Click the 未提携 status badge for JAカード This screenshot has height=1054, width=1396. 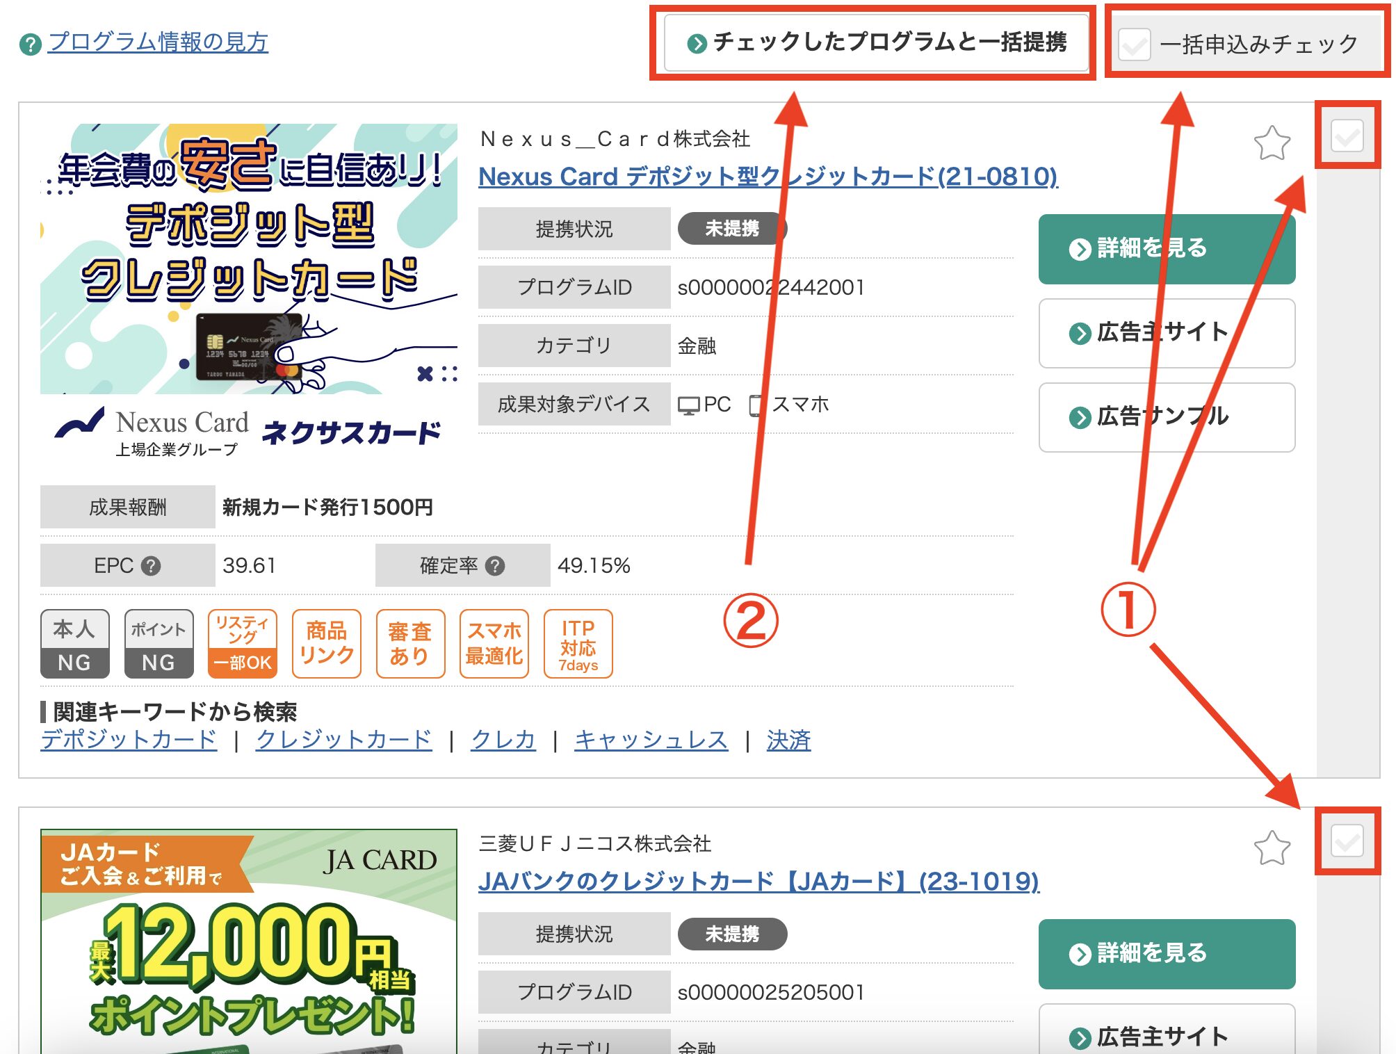(732, 934)
